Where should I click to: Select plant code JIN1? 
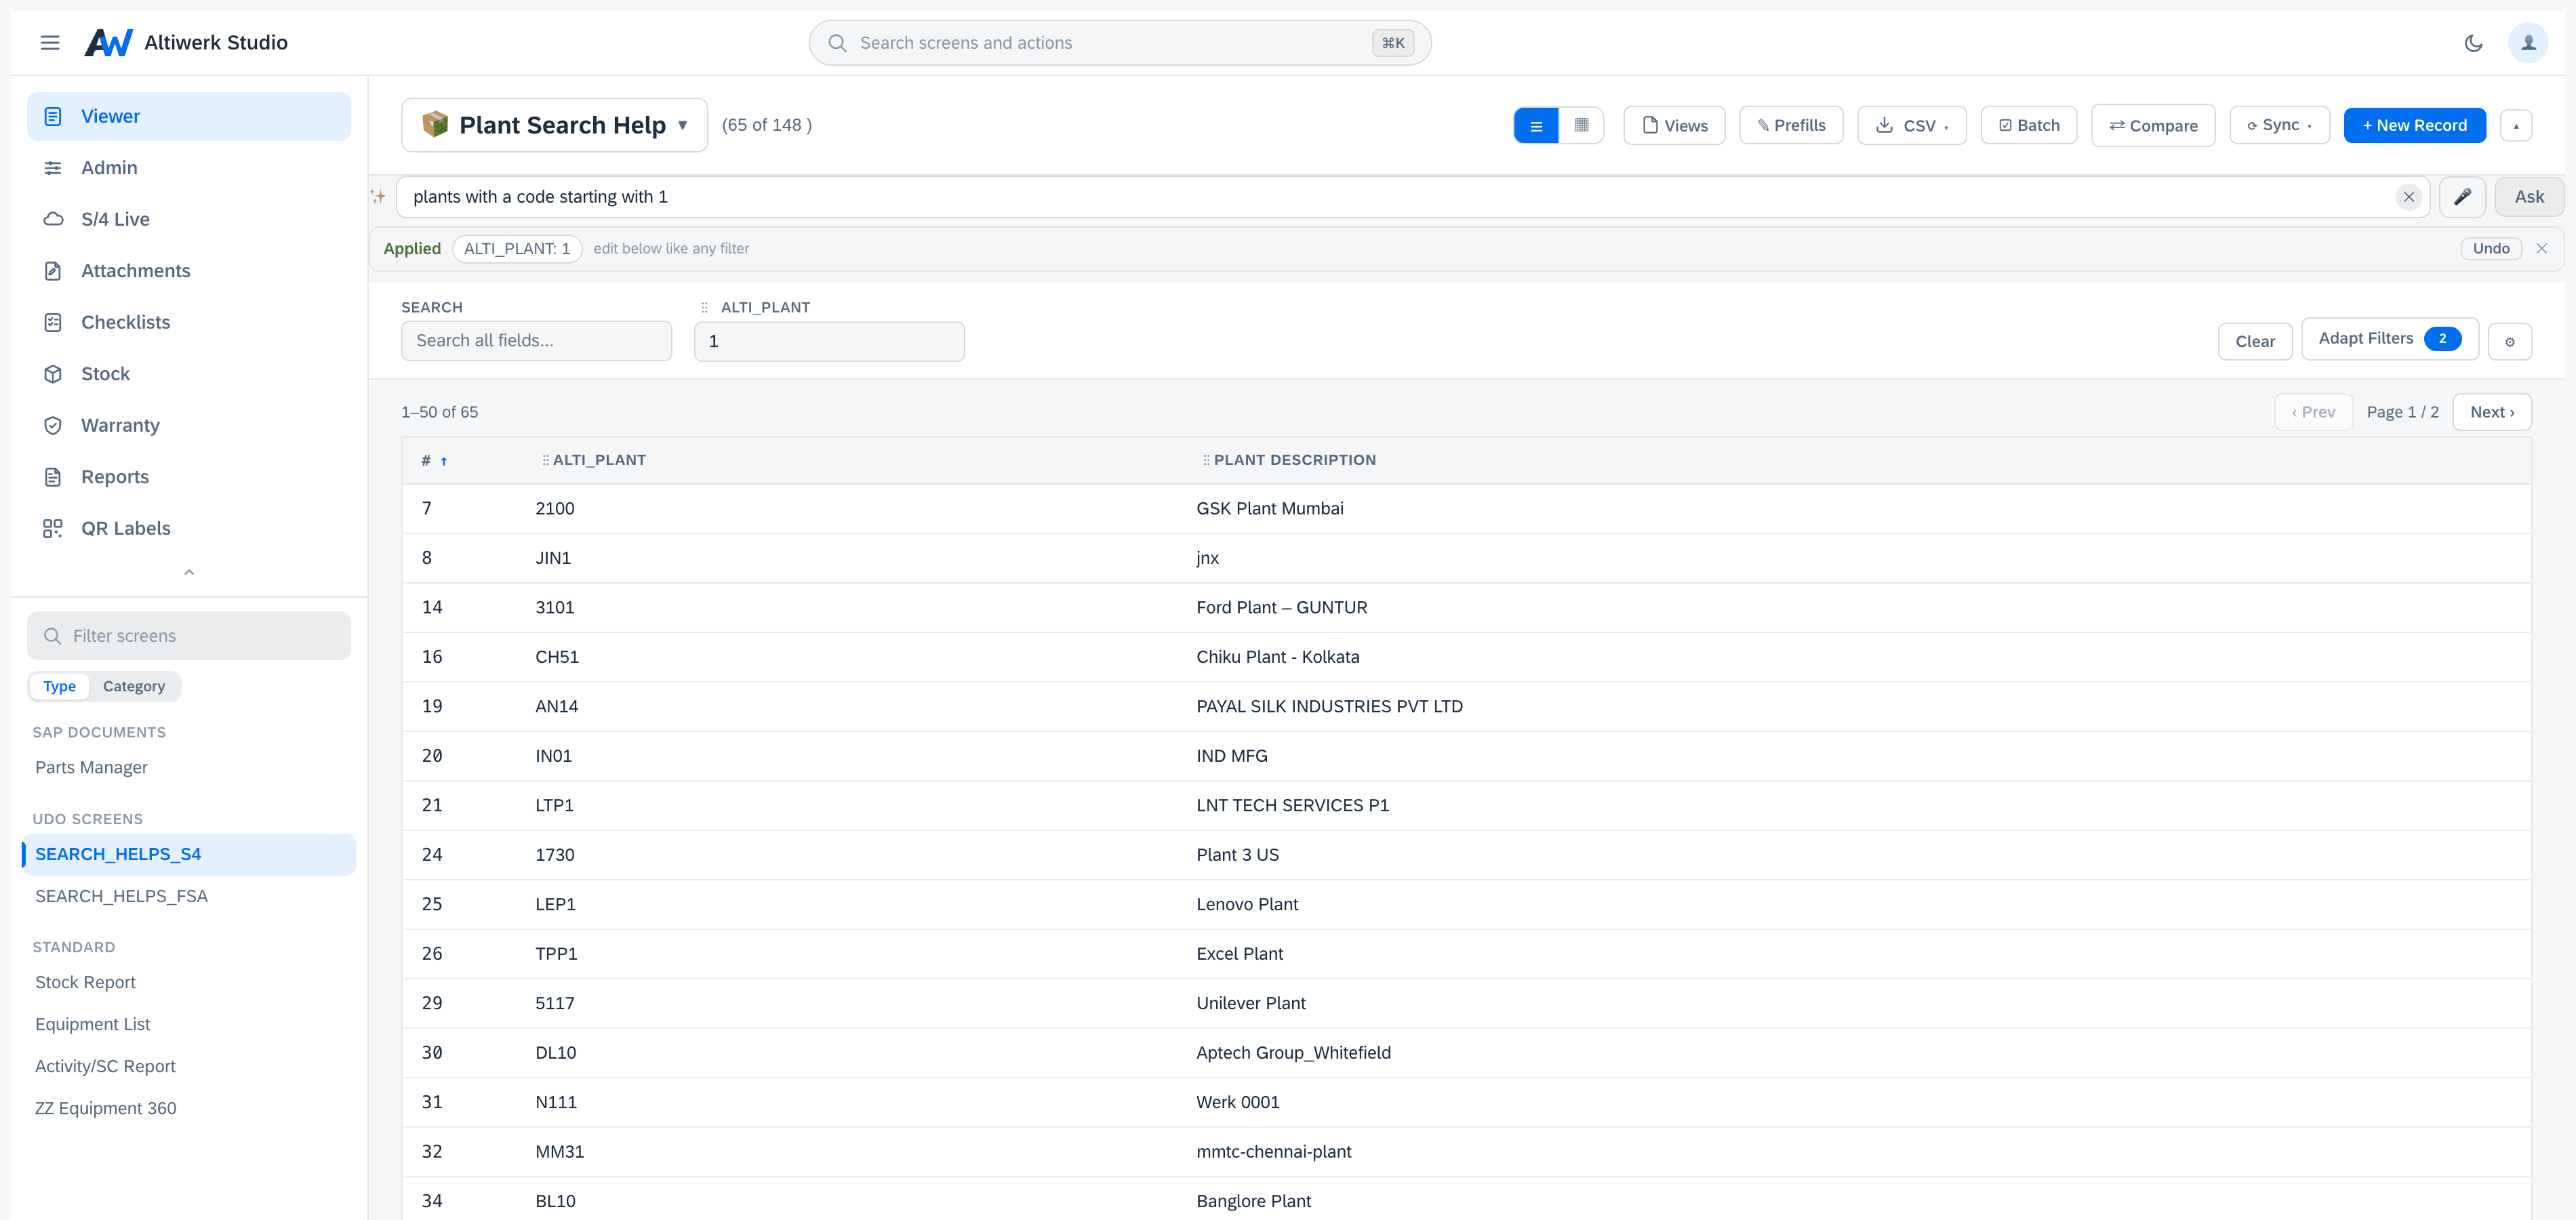553,558
